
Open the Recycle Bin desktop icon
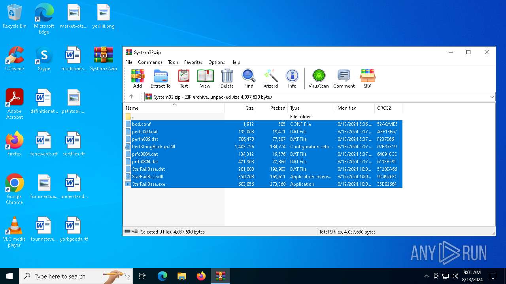click(x=15, y=17)
